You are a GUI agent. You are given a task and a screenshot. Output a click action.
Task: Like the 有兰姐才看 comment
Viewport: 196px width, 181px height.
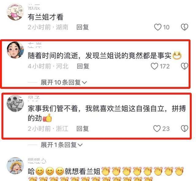(x=158, y=27)
